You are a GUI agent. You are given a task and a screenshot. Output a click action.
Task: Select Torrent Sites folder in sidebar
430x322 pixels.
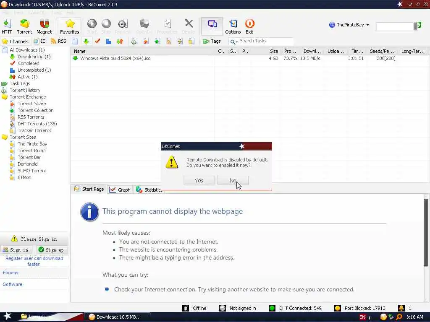coord(23,137)
